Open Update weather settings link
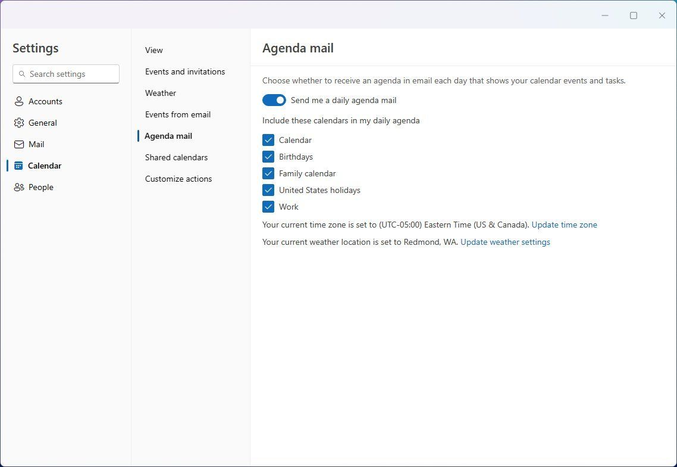Screen dimensions: 677x467 [x=505, y=242]
